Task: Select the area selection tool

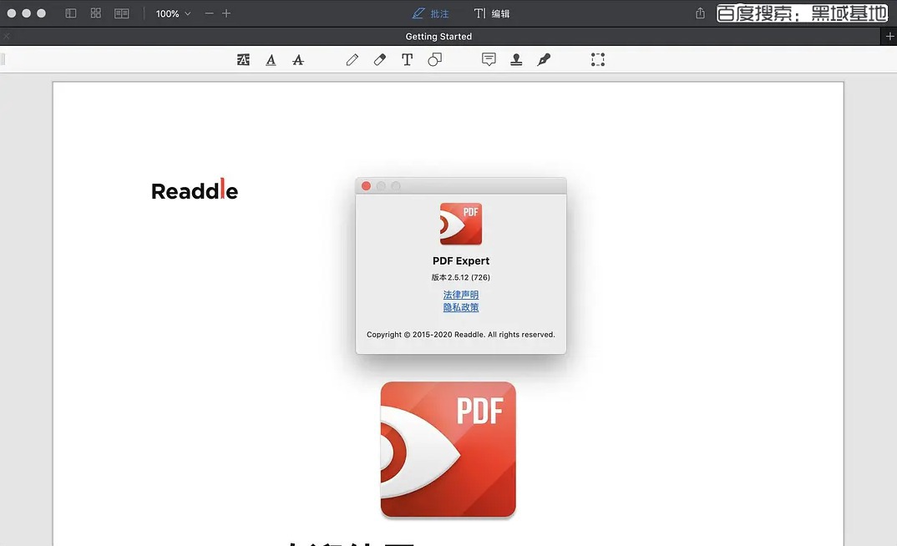Action: 598,59
